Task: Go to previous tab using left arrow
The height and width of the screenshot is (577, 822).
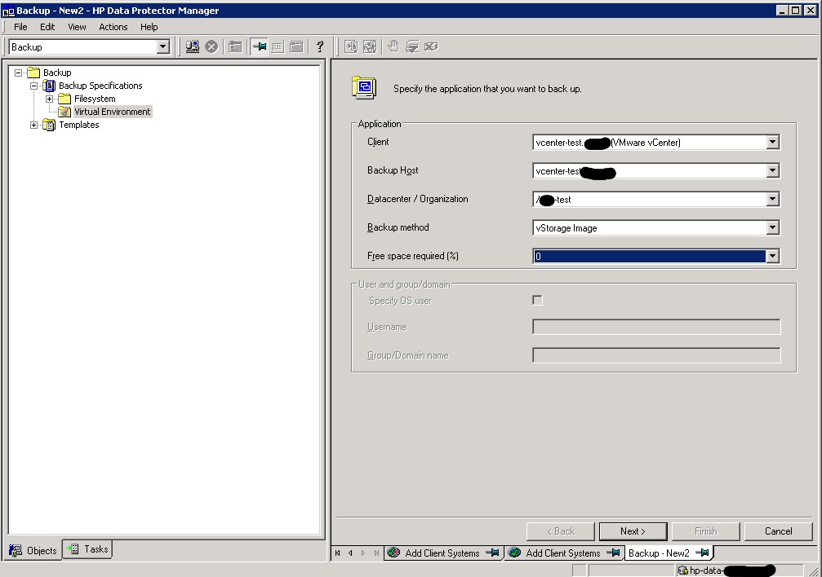Action: pos(350,553)
